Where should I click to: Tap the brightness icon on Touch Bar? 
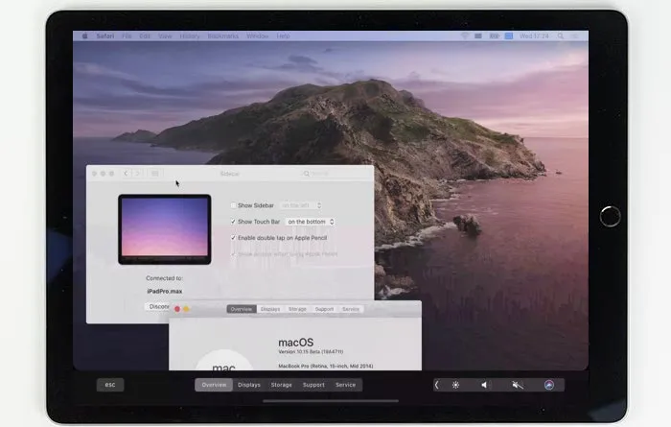[455, 385]
